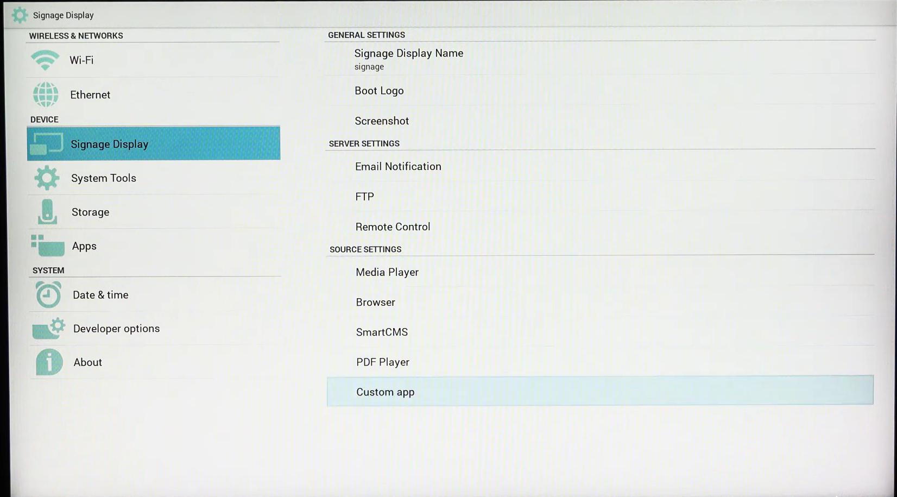Screen dimensions: 897x497
Task: Select System Tools in sidebar
Action: (x=154, y=178)
